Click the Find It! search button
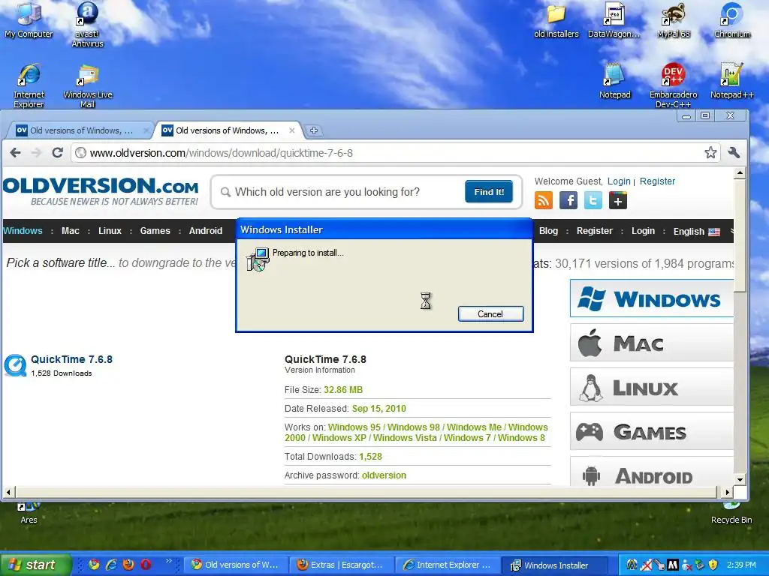Screen dimensions: 769x576 (x=488, y=191)
